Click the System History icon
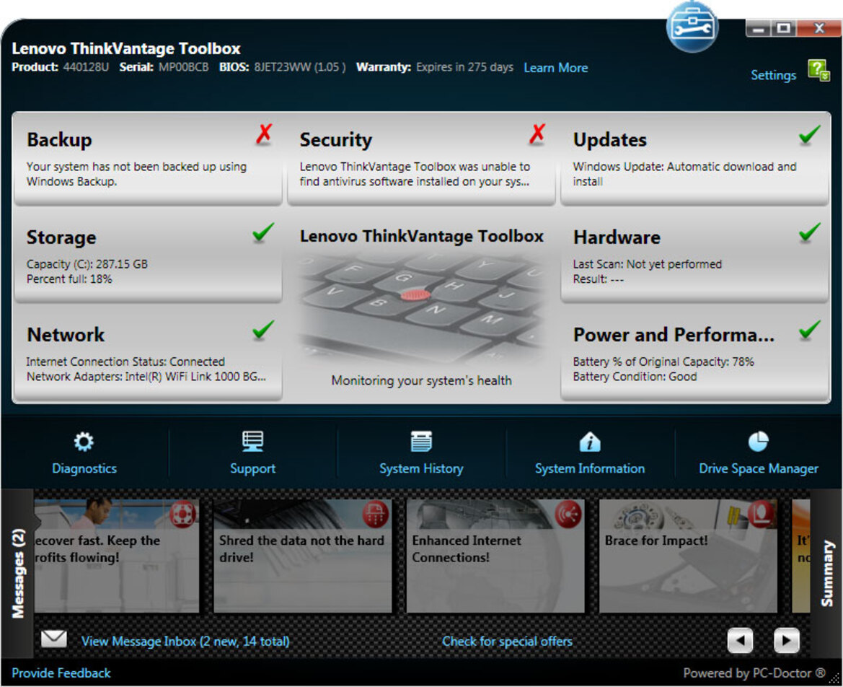This screenshot has height=687, width=843. tap(421, 441)
